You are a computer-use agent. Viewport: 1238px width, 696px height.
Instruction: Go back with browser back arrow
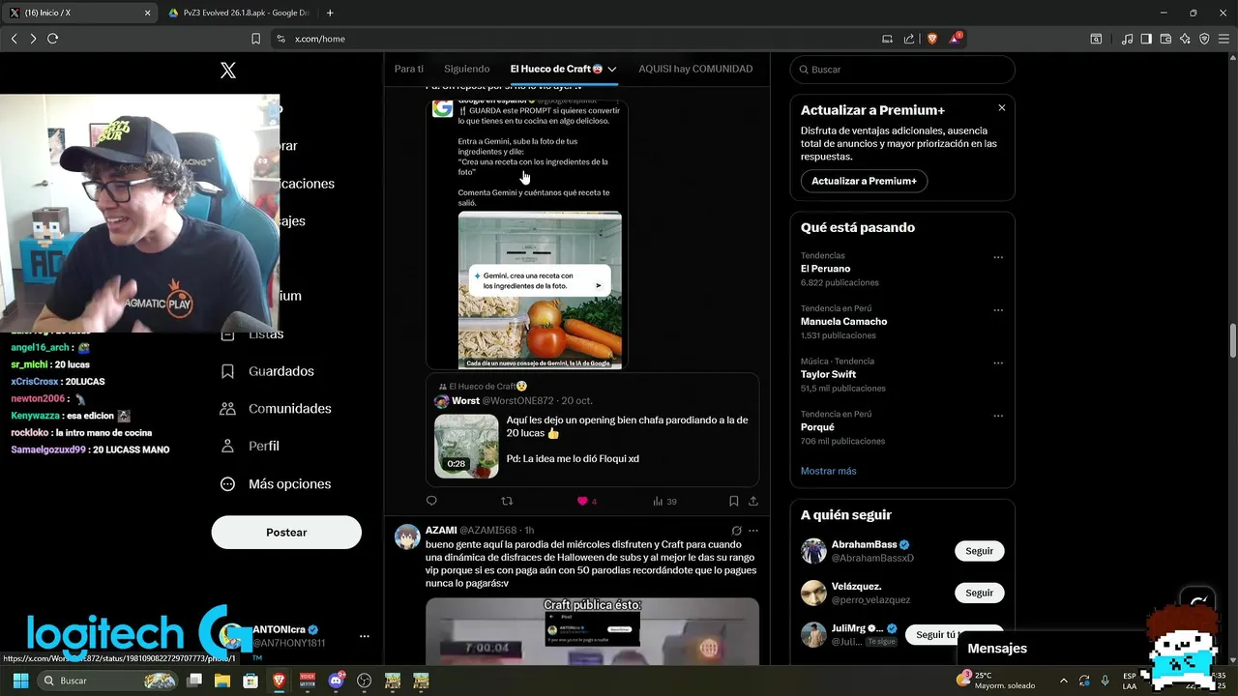pyautogui.click(x=14, y=39)
